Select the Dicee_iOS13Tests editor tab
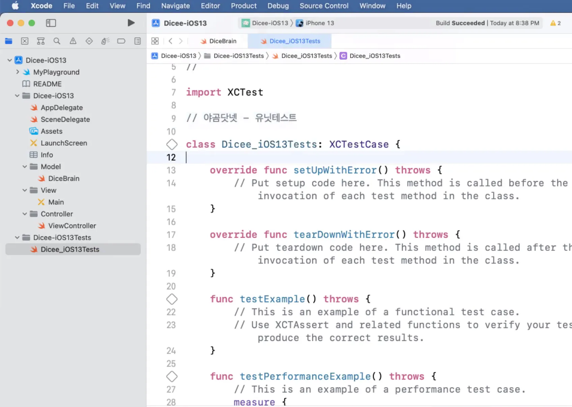The image size is (572, 407). [290, 41]
